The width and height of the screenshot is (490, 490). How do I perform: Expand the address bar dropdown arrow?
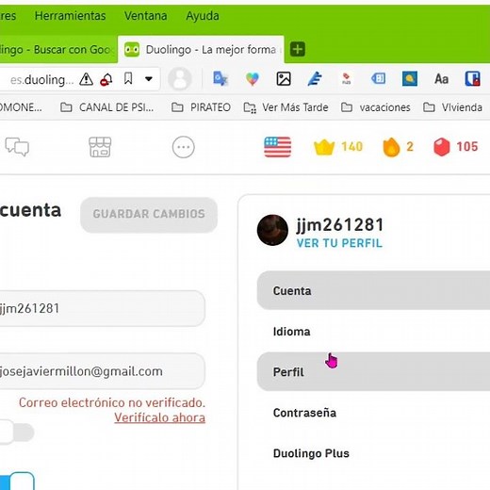tap(149, 79)
